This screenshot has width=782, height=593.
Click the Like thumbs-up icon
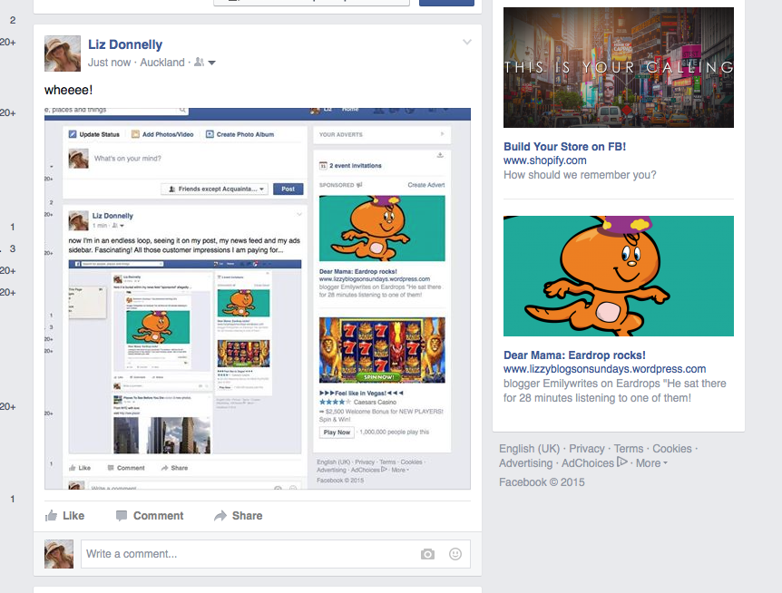[x=52, y=515]
